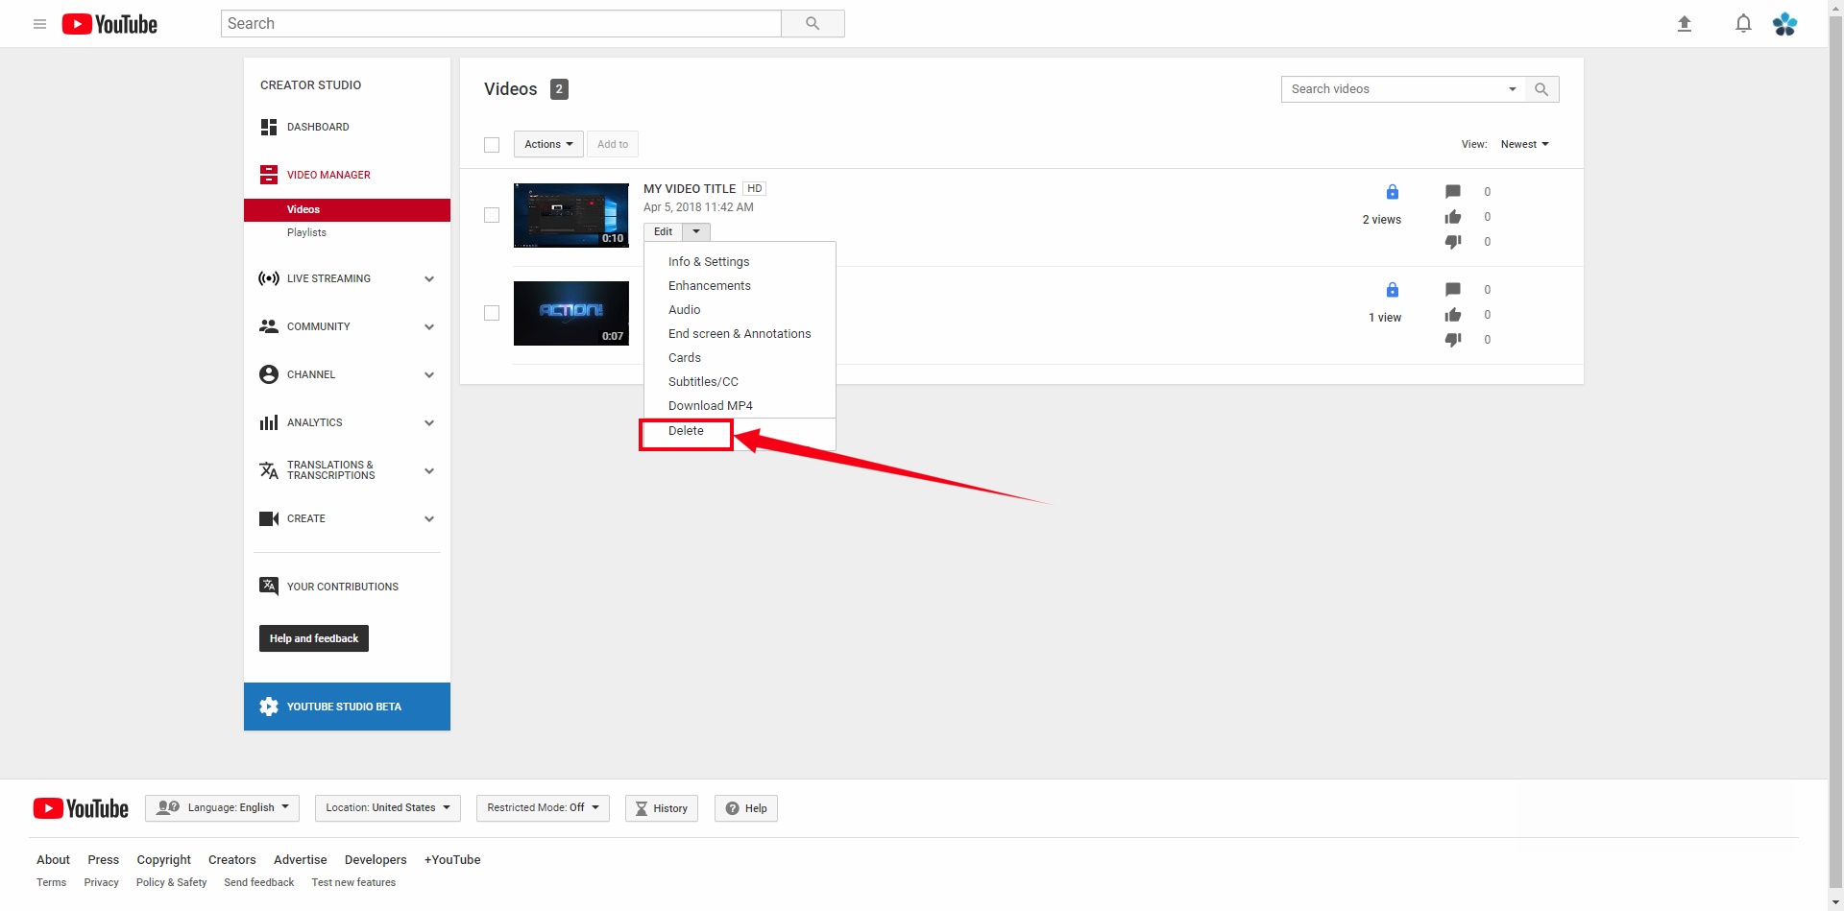Click the upload arrow icon
Image resolution: width=1844 pixels, height=911 pixels.
[1685, 24]
